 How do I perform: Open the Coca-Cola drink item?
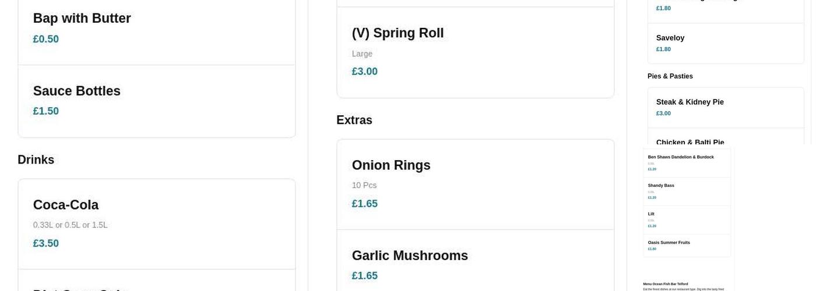(x=156, y=224)
